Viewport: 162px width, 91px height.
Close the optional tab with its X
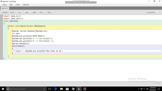(8, 8)
